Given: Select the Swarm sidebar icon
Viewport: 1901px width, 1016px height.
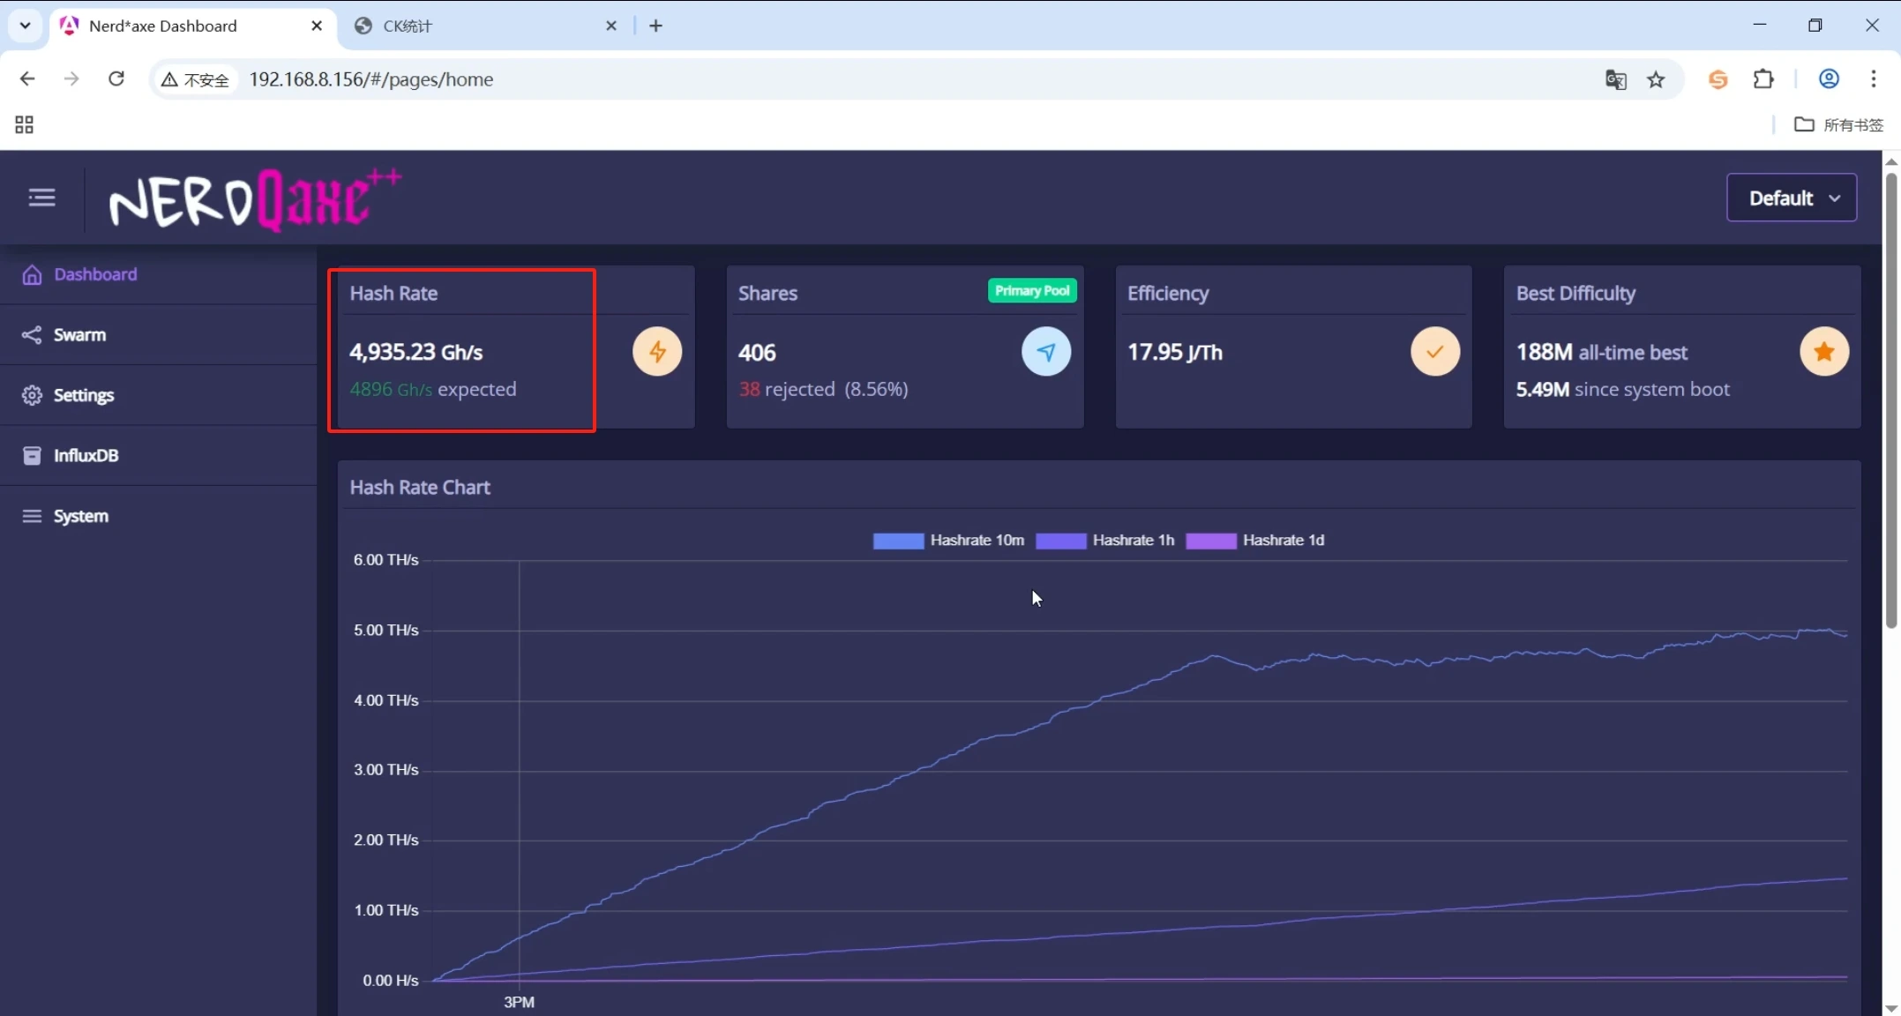Looking at the screenshot, I should (32, 334).
